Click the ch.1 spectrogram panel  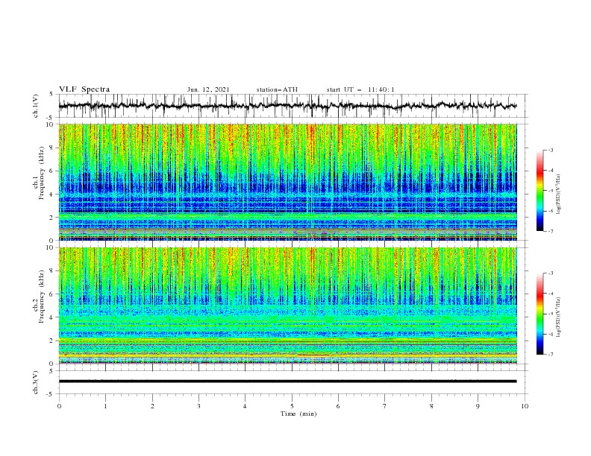tap(287, 182)
